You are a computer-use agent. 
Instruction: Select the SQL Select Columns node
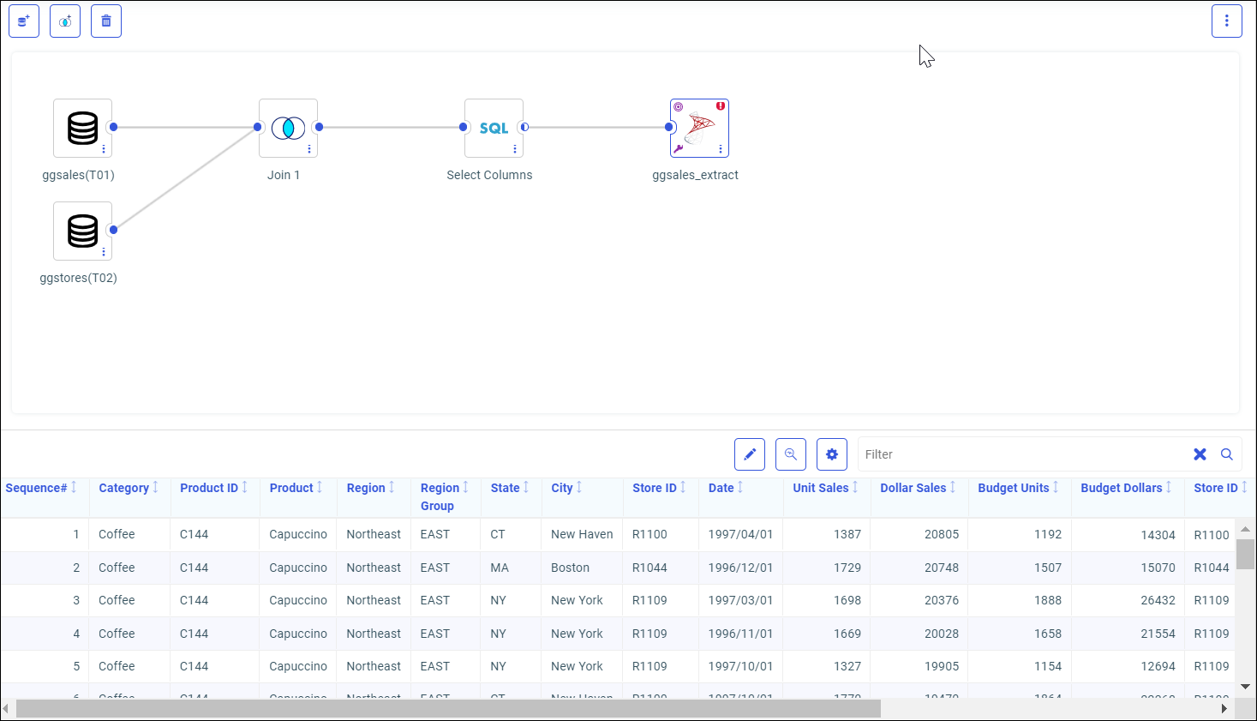click(x=494, y=128)
